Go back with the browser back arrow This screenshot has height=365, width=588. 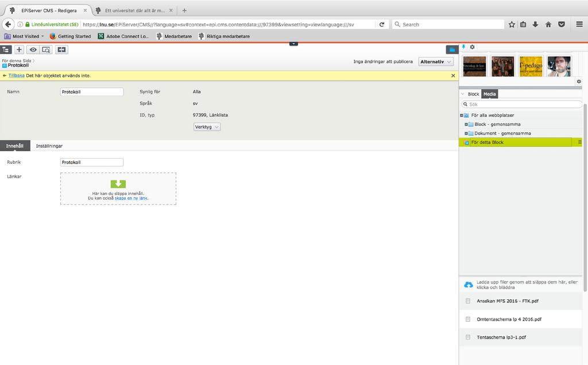(8, 24)
